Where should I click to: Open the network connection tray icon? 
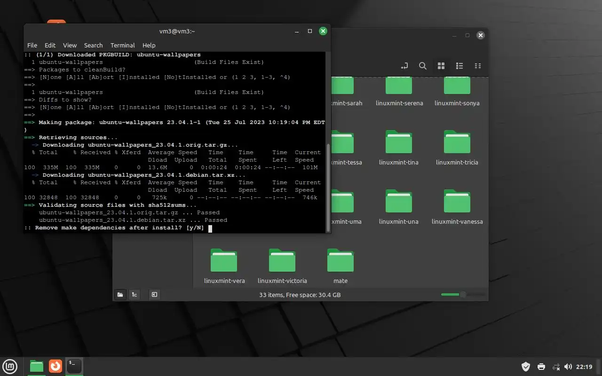(556, 367)
